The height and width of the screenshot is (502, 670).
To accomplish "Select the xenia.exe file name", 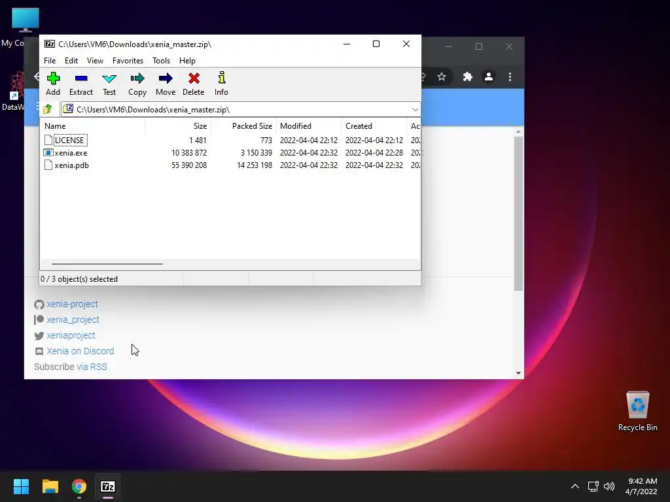I will coord(71,153).
